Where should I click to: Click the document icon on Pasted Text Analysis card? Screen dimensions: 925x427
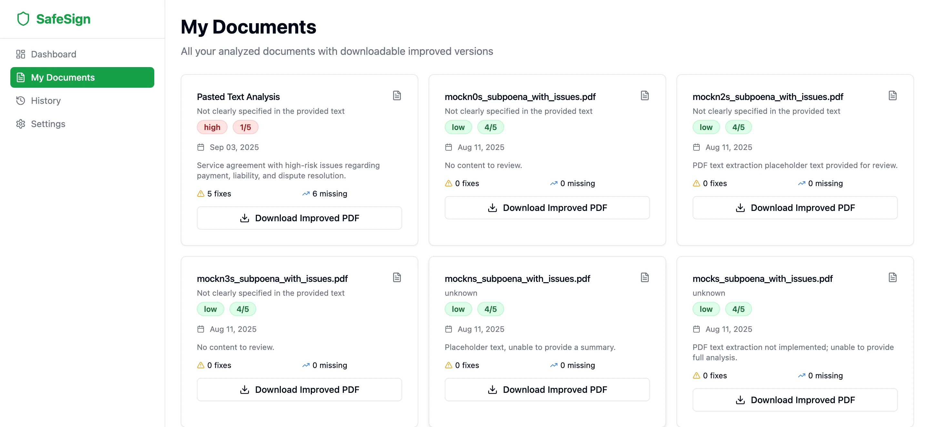click(x=396, y=95)
